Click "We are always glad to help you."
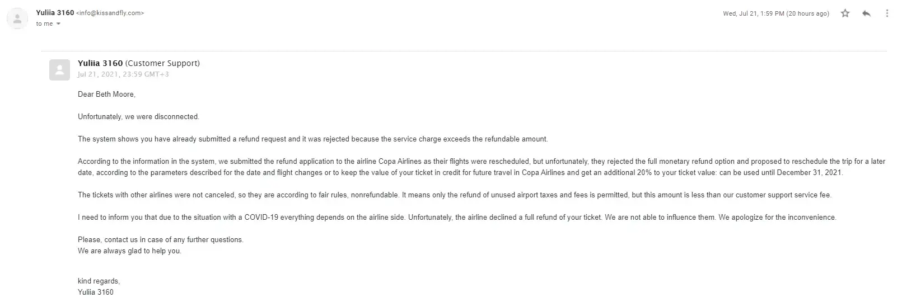The width and height of the screenshot is (902, 307). [129, 251]
